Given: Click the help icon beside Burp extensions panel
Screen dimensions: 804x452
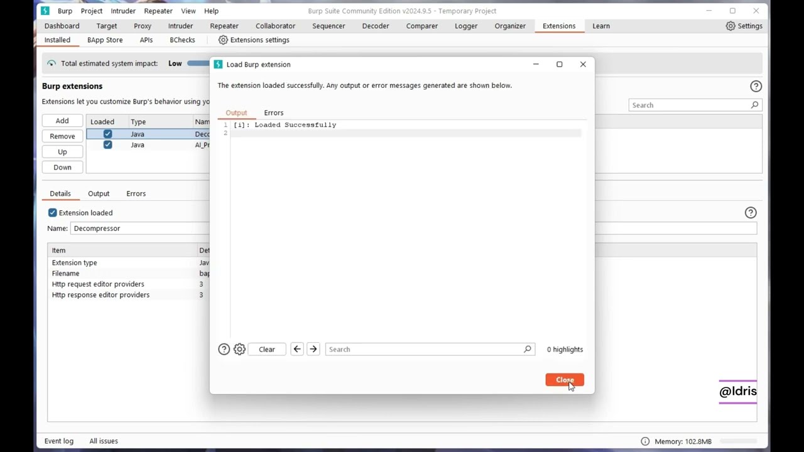Looking at the screenshot, I should point(756,86).
